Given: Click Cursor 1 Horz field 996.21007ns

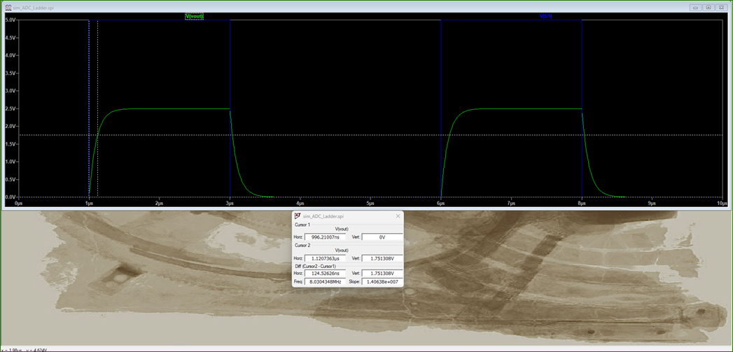Looking at the screenshot, I should pos(325,237).
